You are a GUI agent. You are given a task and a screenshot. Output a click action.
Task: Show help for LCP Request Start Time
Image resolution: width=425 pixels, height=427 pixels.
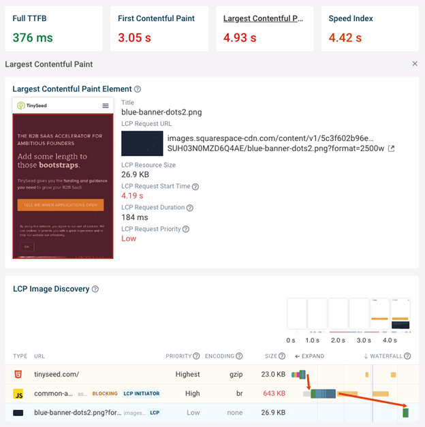(x=195, y=187)
